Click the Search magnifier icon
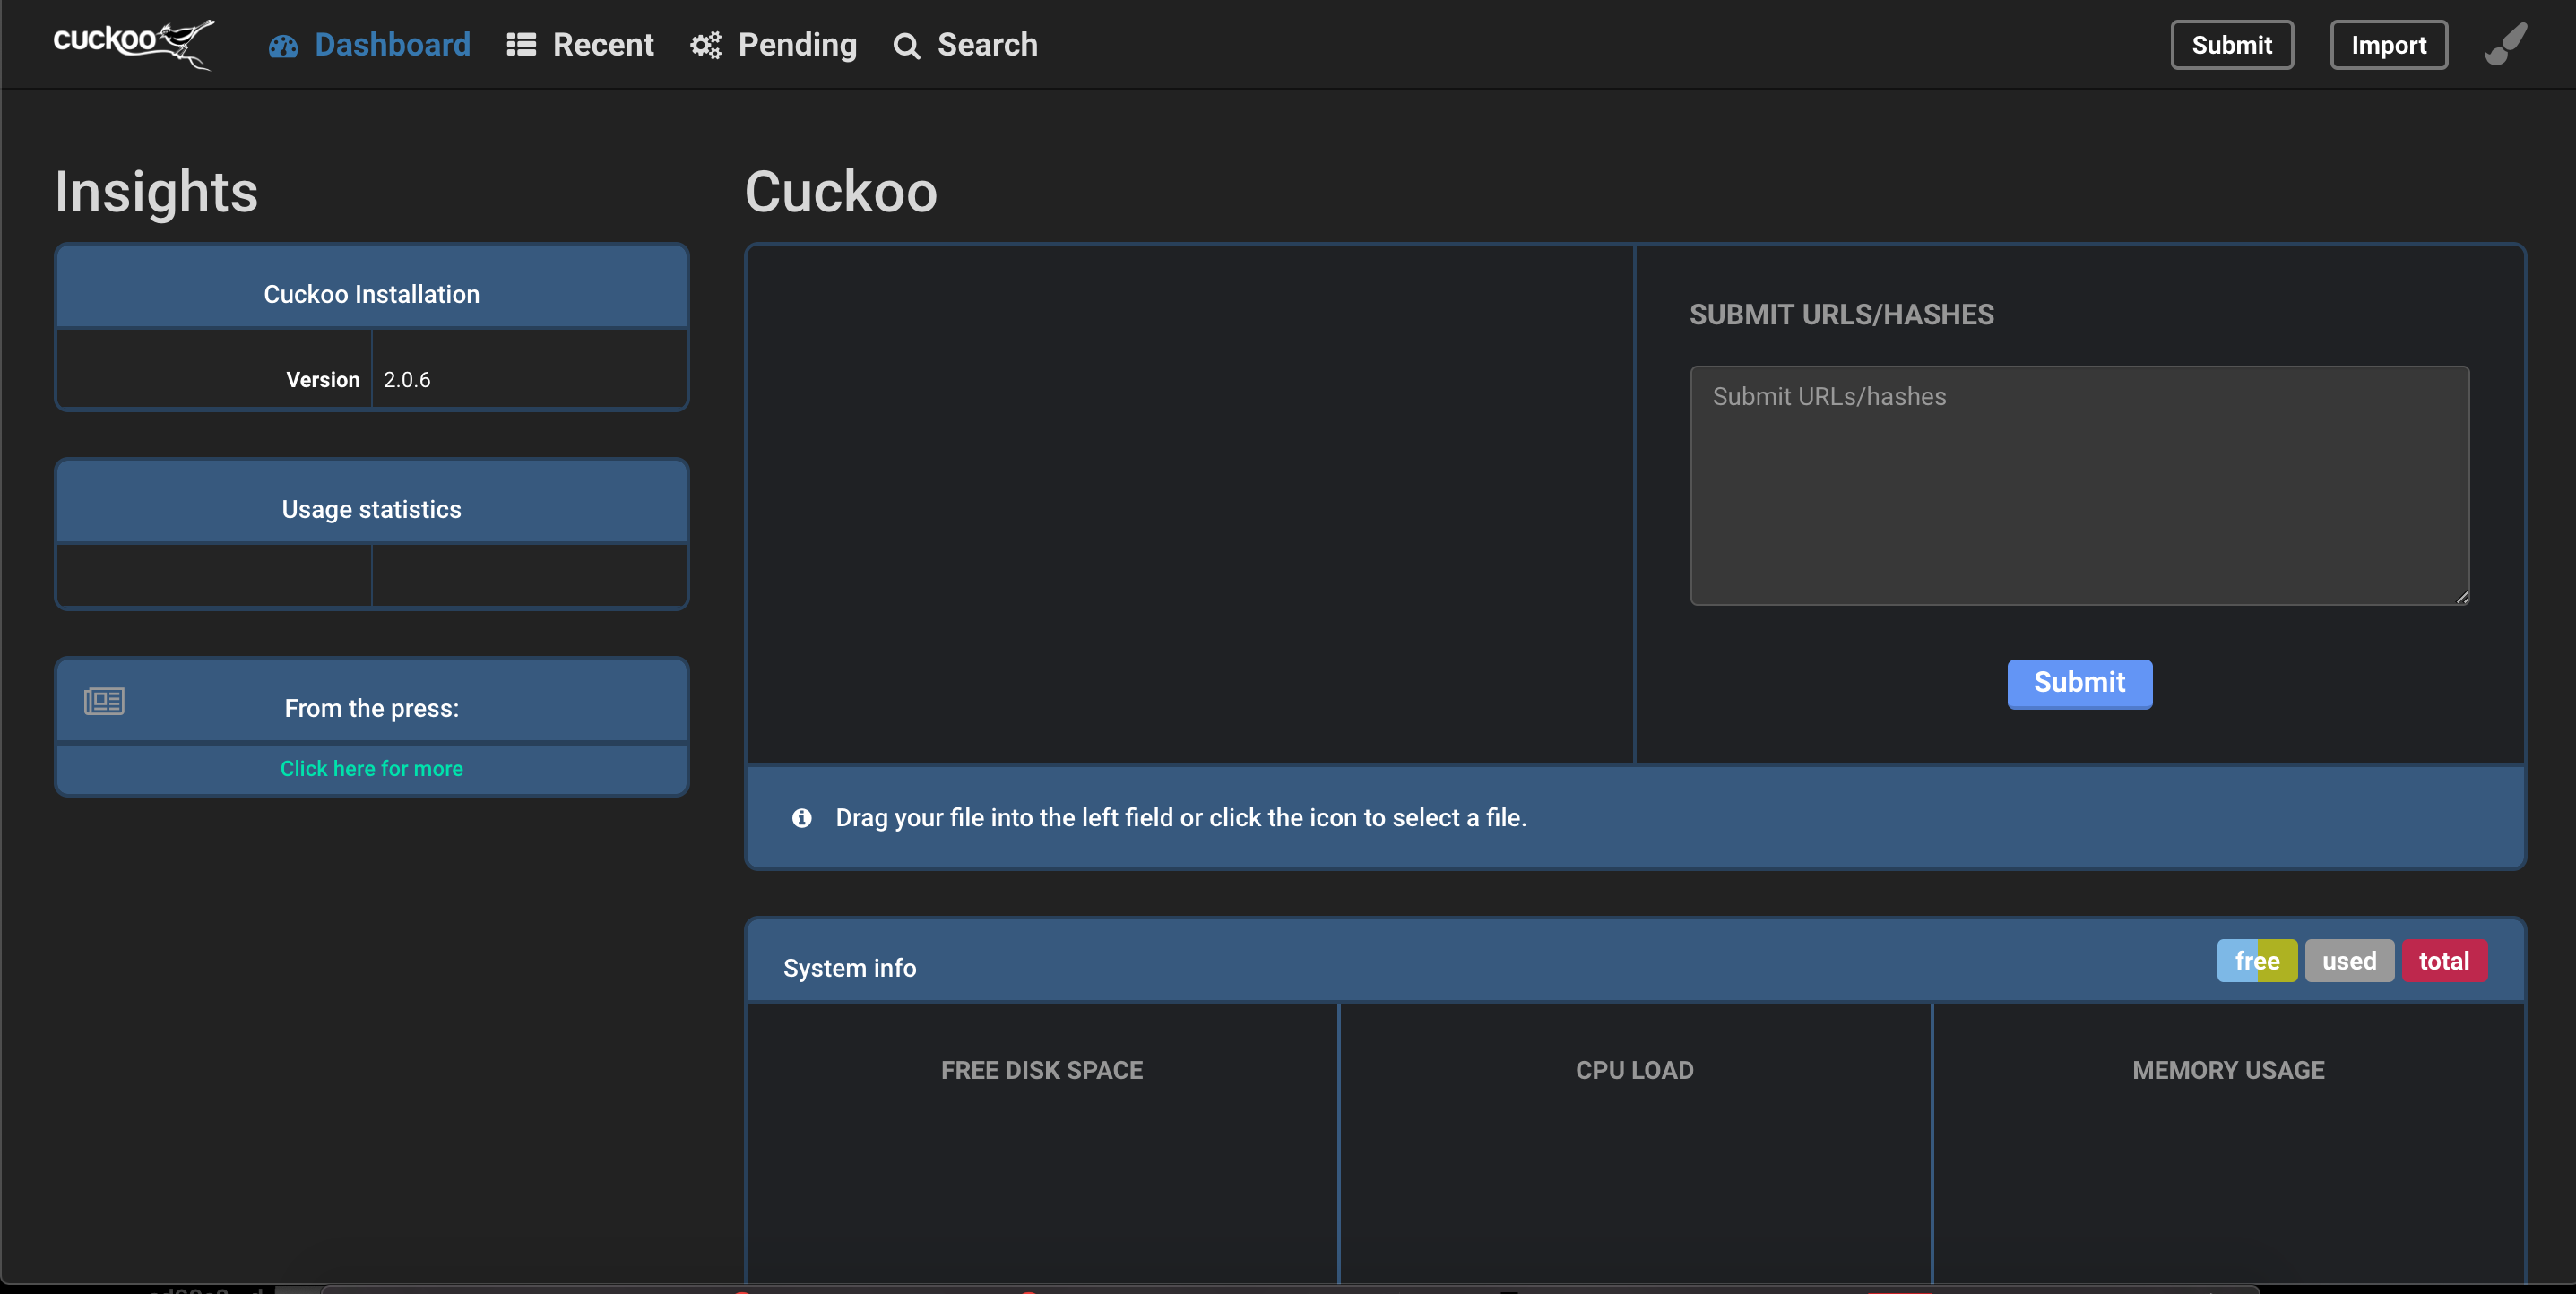Image resolution: width=2576 pixels, height=1294 pixels. [x=906, y=46]
